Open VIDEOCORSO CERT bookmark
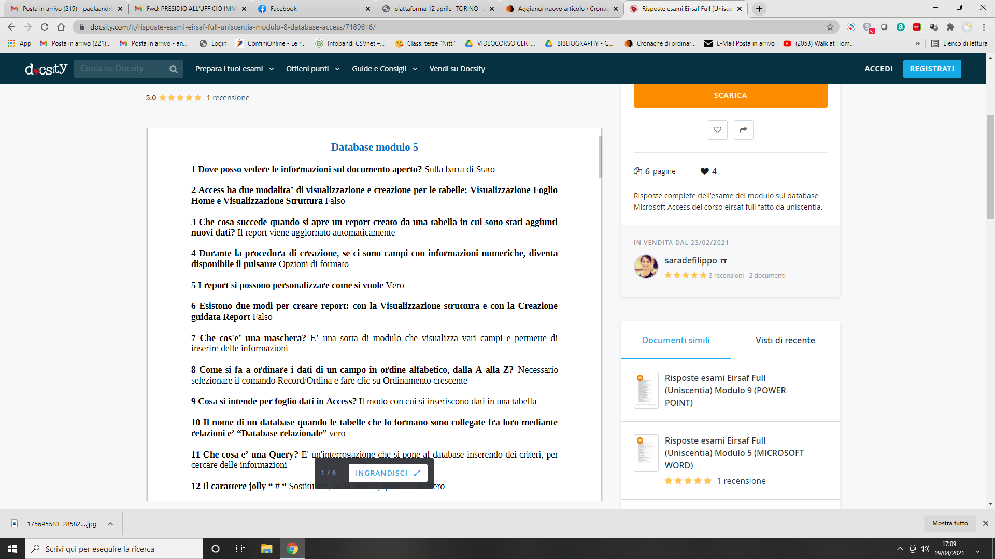995x559 pixels. [500, 43]
